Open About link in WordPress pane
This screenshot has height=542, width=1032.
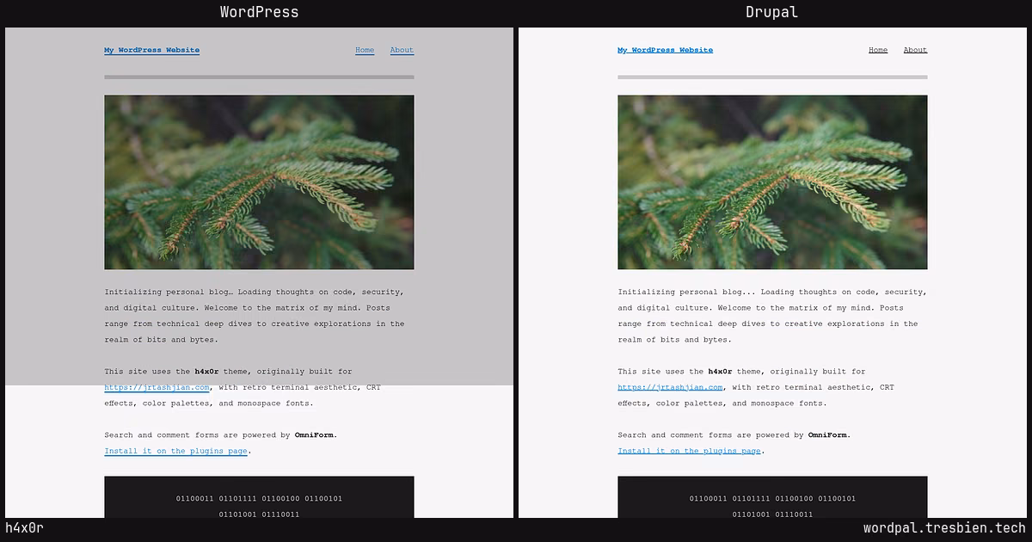click(x=402, y=50)
